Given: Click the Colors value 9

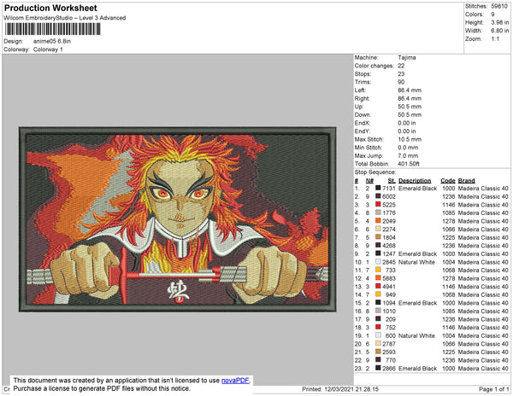Looking at the screenshot, I should tap(492, 15).
